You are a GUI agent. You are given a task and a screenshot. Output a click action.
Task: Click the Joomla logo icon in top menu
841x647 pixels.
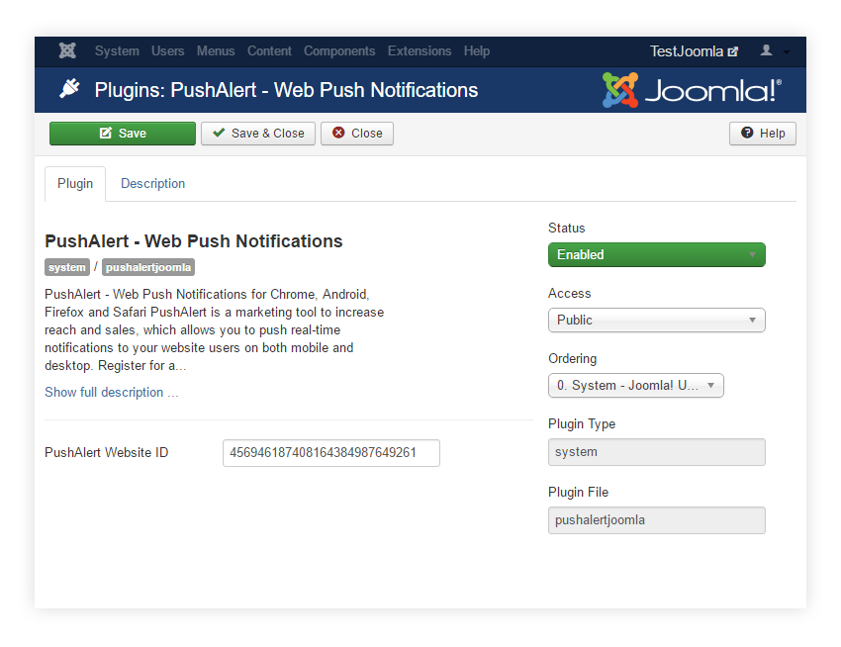pyautogui.click(x=67, y=51)
